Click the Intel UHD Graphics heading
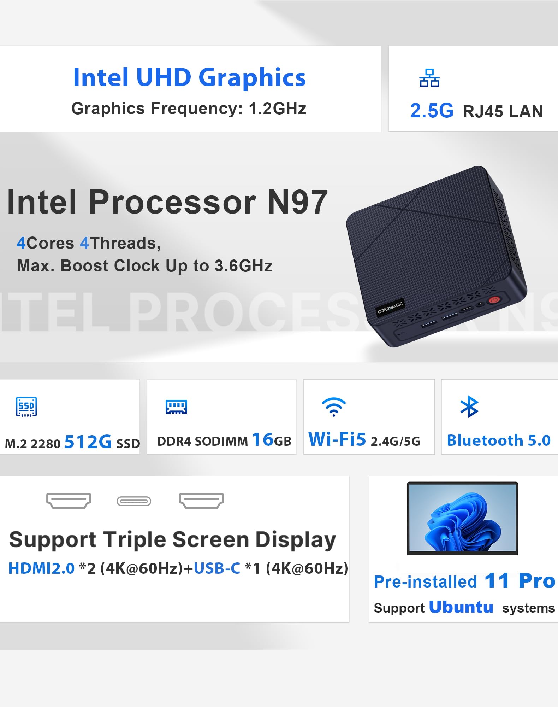The height and width of the screenshot is (707, 558). point(189,77)
